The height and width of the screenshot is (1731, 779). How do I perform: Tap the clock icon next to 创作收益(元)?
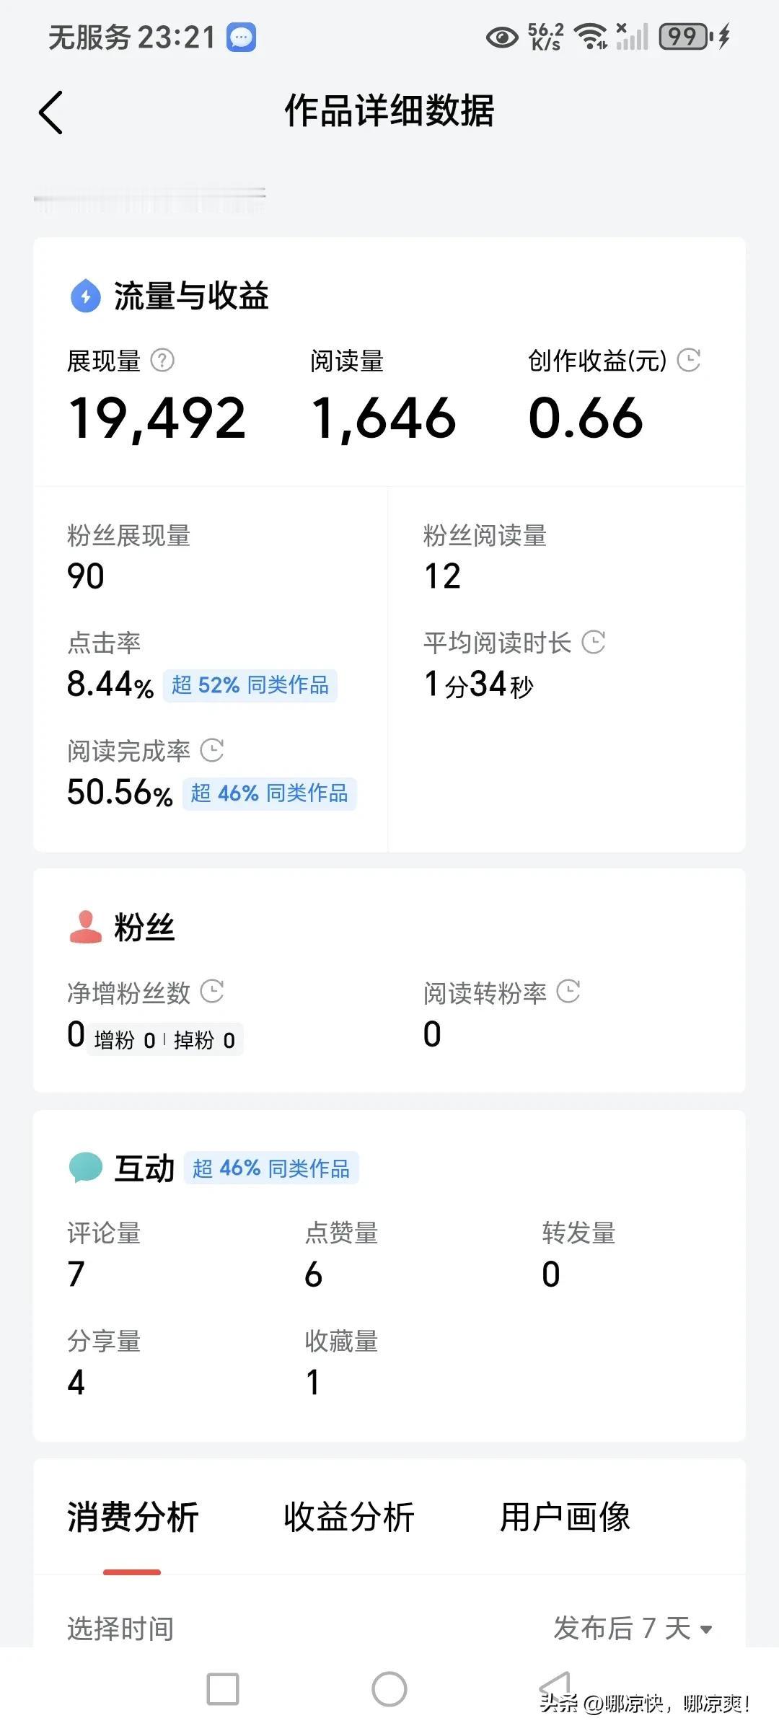pos(689,360)
